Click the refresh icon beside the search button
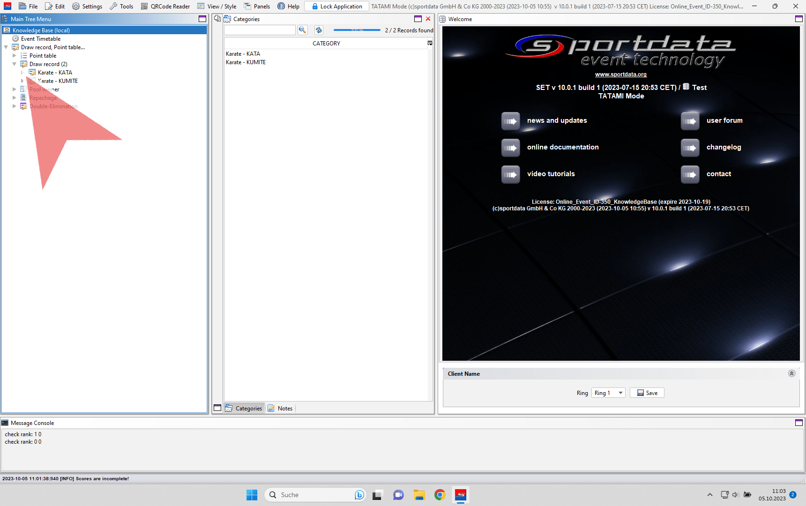The width and height of the screenshot is (806, 506). (x=319, y=30)
